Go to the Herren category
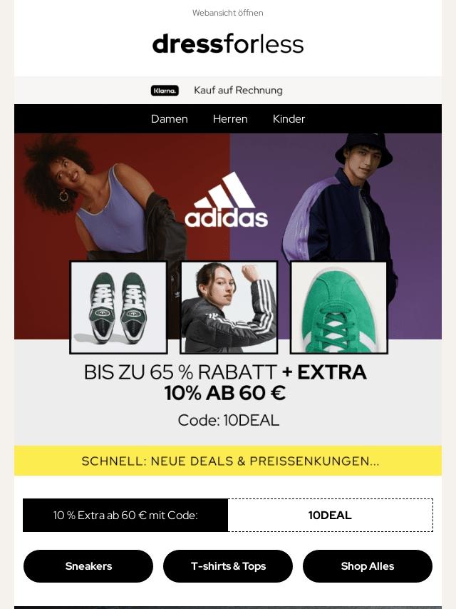The width and height of the screenshot is (456, 609). point(230,119)
